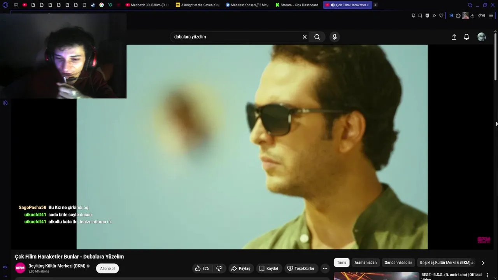Add page to bookmarks heart icon
Image resolution: width=498 pixels, height=280 pixels.
(x=441, y=16)
